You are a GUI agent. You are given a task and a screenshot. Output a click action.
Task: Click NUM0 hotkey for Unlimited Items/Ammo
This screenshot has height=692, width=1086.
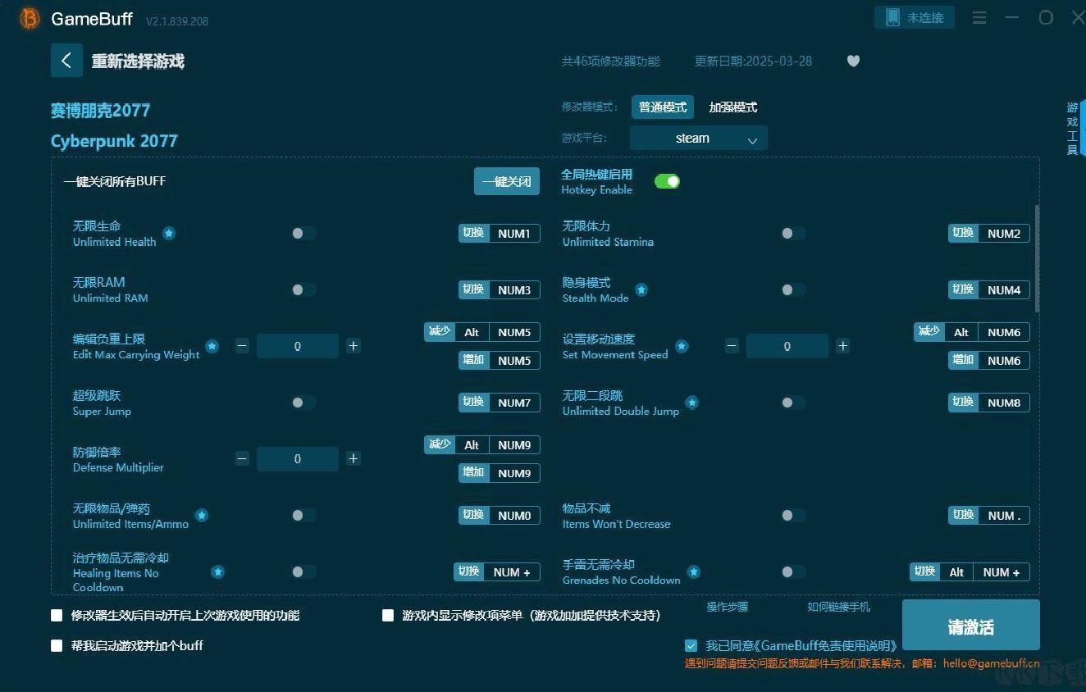(x=514, y=516)
